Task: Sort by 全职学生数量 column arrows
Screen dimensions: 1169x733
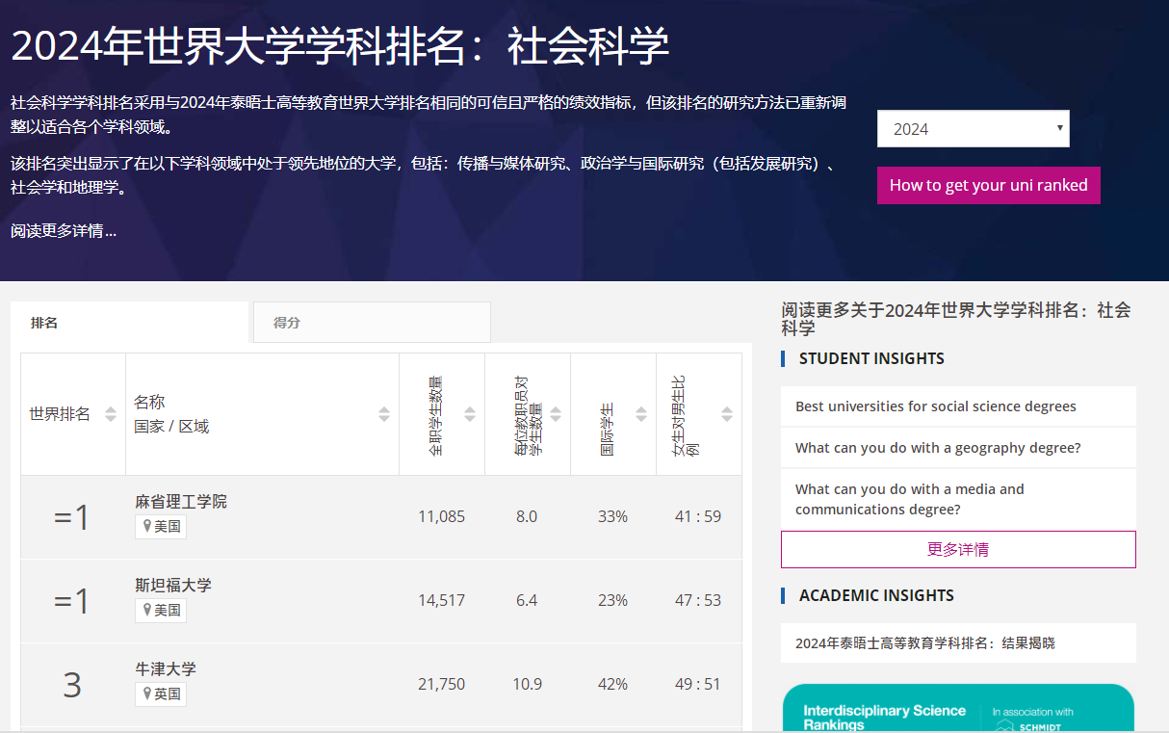Action: [x=470, y=414]
